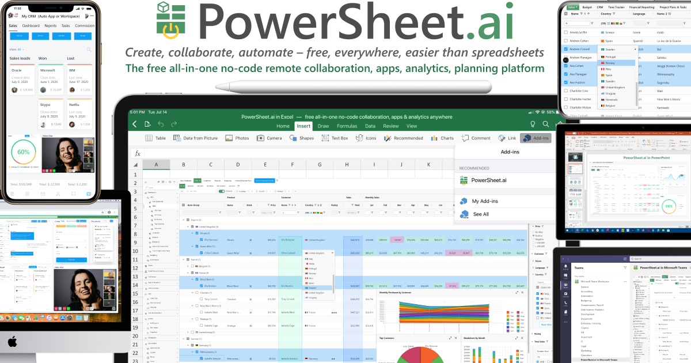Click the Camera icon in the toolbar
The height and width of the screenshot is (363, 691).
(259, 138)
